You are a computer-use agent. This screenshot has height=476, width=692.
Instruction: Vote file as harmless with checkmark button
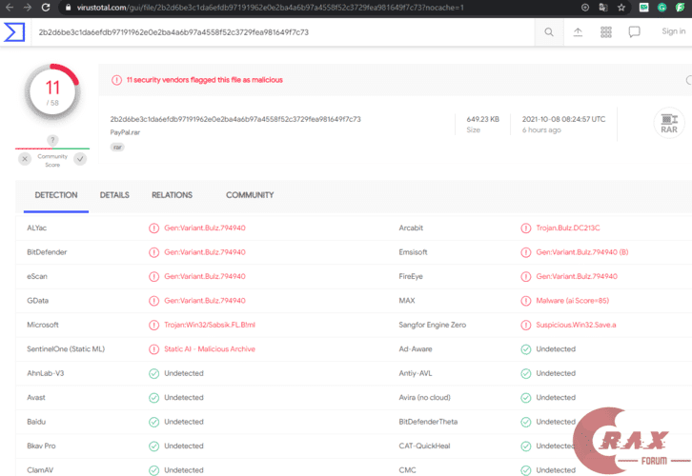coord(80,159)
